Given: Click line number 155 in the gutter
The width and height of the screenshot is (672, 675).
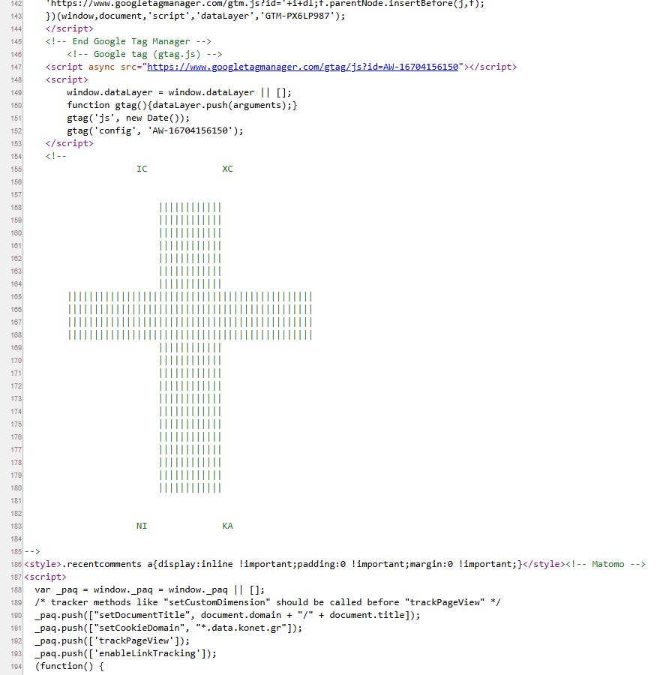Looking at the screenshot, I should [16, 169].
